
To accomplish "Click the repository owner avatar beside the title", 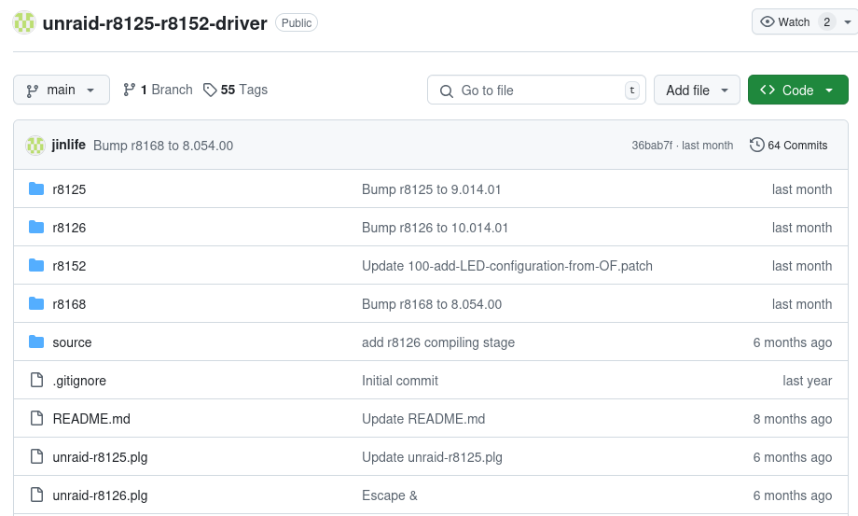I will 24,22.
